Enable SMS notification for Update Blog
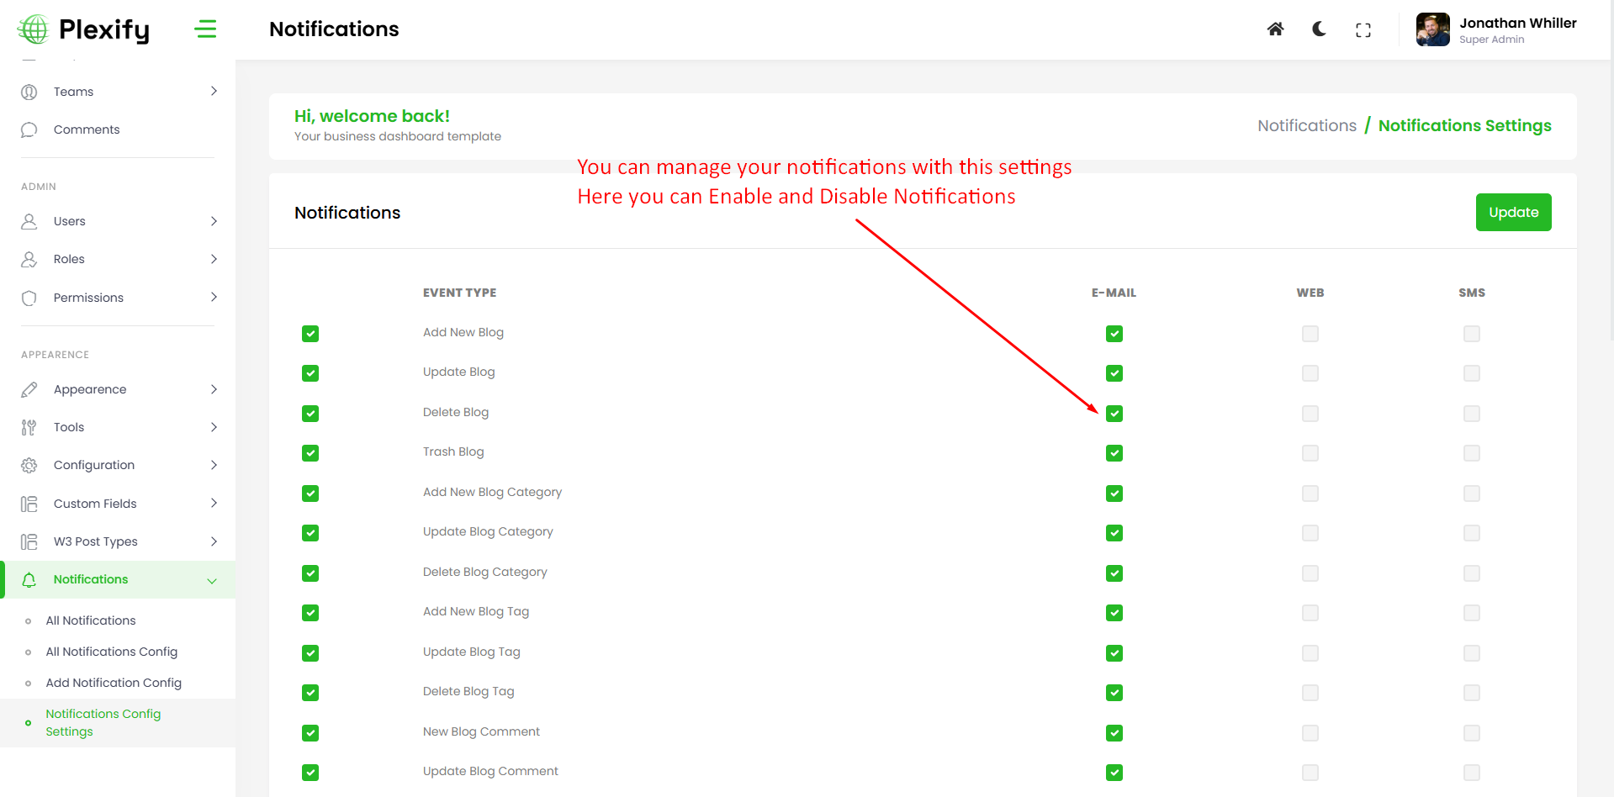 [x=1471, y=373]
